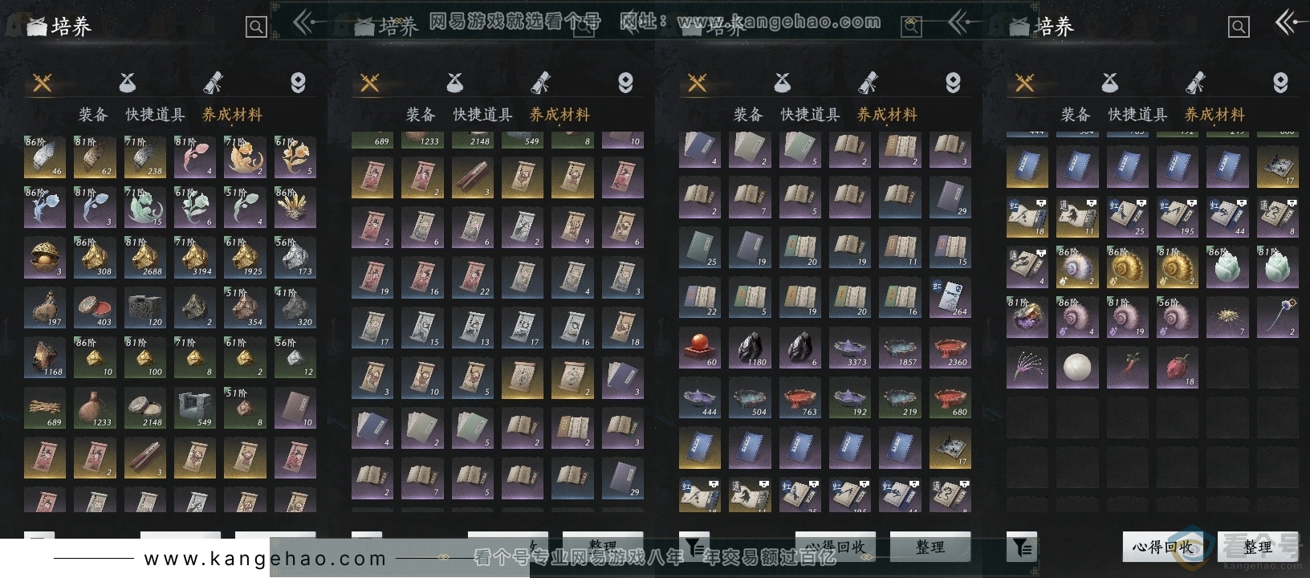The image size is (1310, 578).
Task: Switch to 养成材料 tab in rightmost panel
Action: (1214, 115)
